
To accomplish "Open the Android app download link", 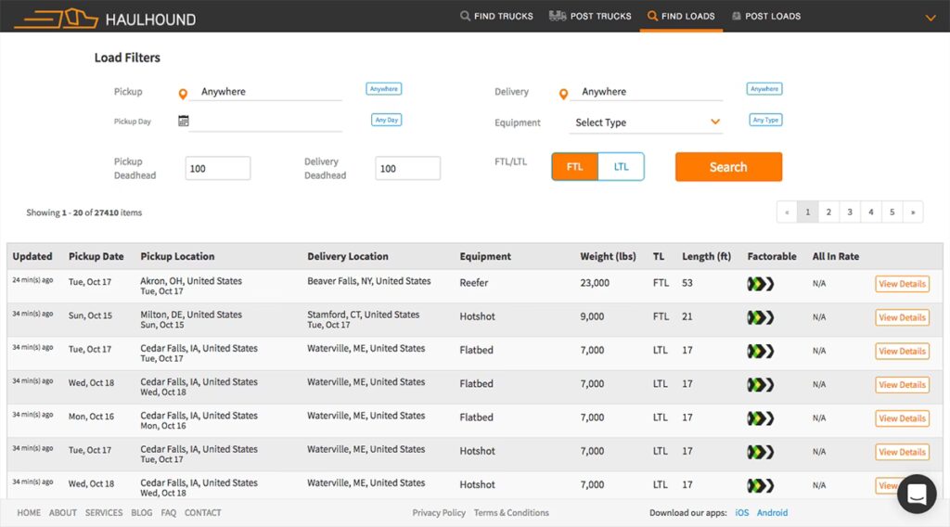I will (772, 513).
